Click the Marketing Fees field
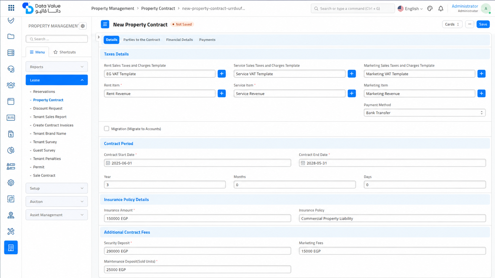This screenshot has height=278, width=495. (x=392, y=251)
